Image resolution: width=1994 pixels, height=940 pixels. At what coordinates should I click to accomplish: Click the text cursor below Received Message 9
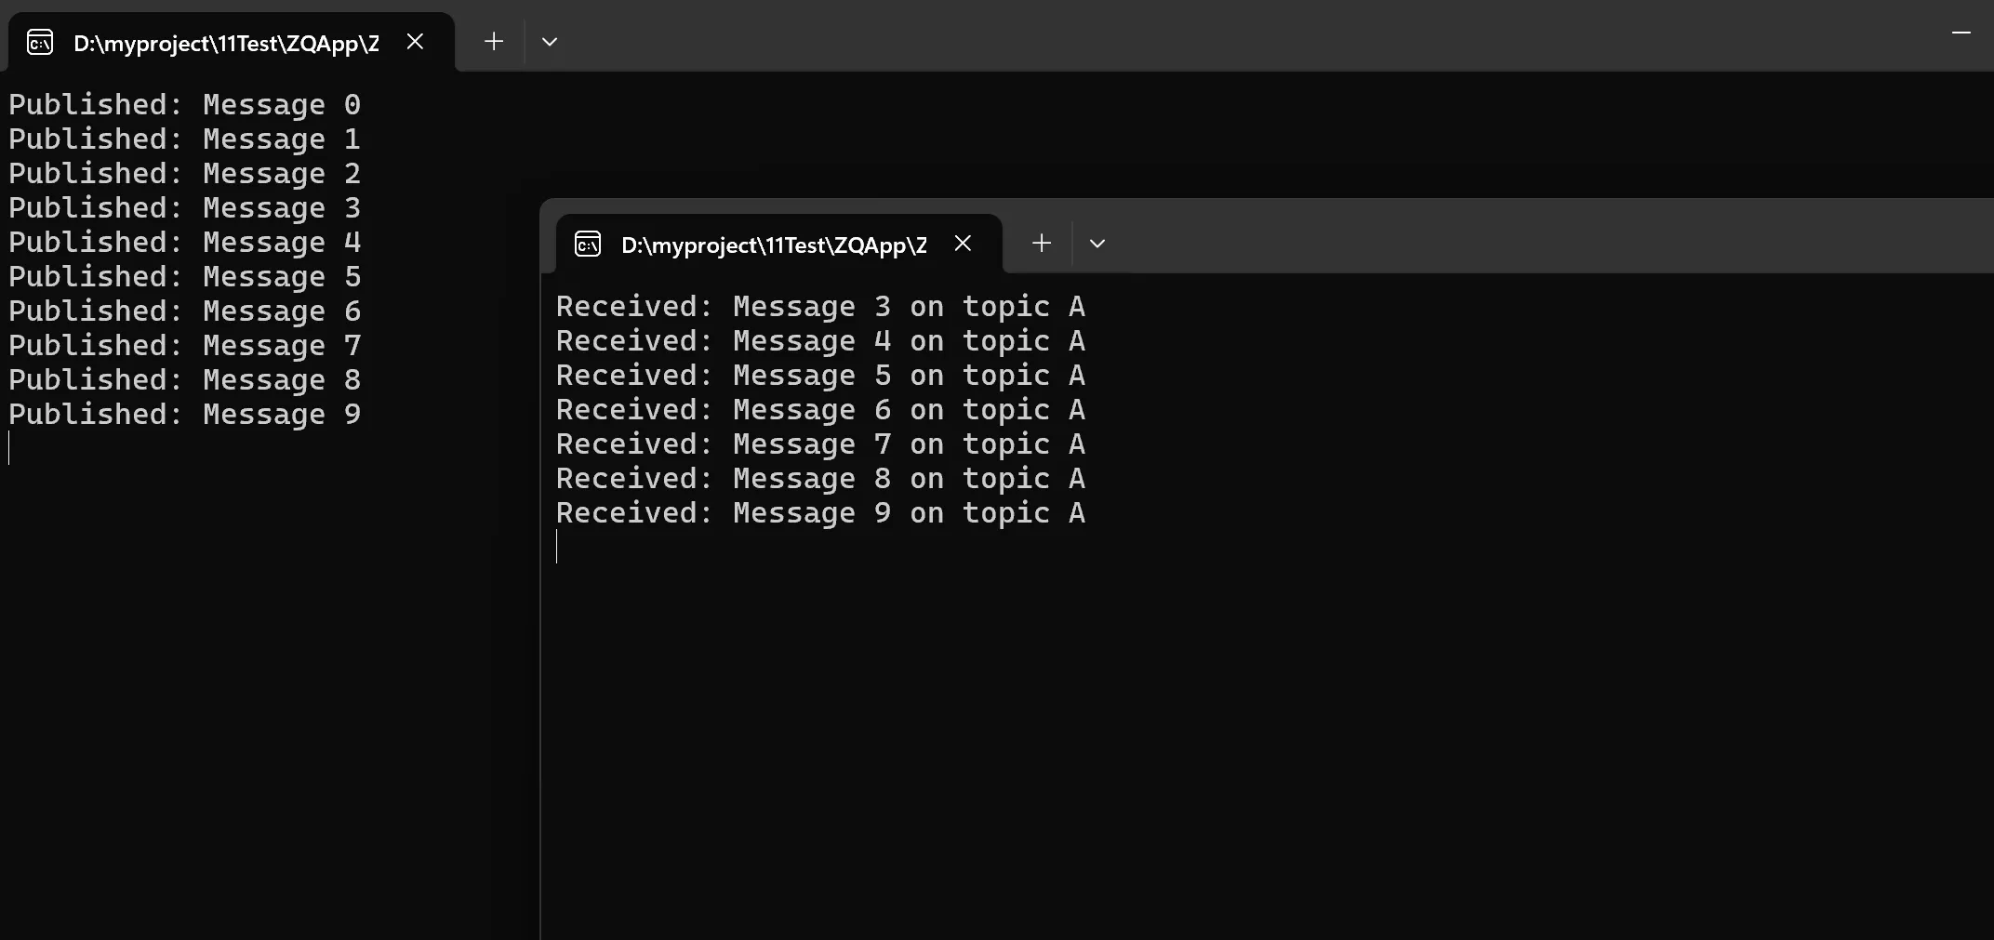(557, 547)
